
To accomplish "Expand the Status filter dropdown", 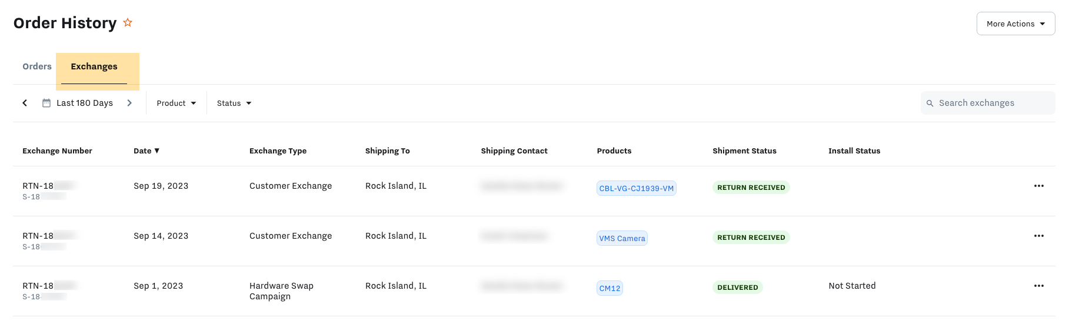I will pos(234,103).
